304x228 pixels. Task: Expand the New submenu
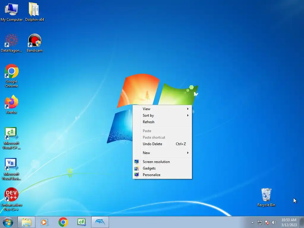162,153
